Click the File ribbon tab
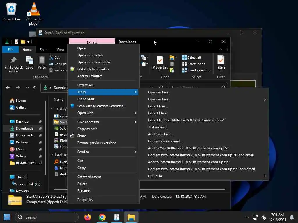298x223 pixels. [x=10, y=49]
